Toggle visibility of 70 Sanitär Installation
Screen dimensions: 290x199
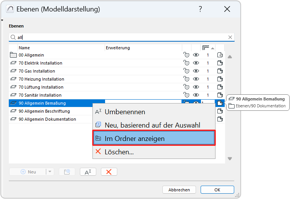[196, 95]
